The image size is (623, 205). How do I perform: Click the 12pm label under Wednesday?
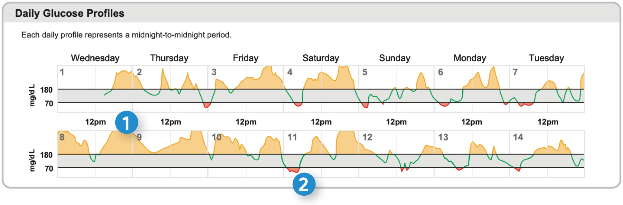click(x=95, y=122)
